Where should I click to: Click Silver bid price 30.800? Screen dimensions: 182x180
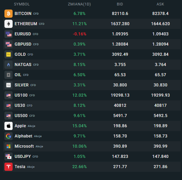[x=120, y=85]
